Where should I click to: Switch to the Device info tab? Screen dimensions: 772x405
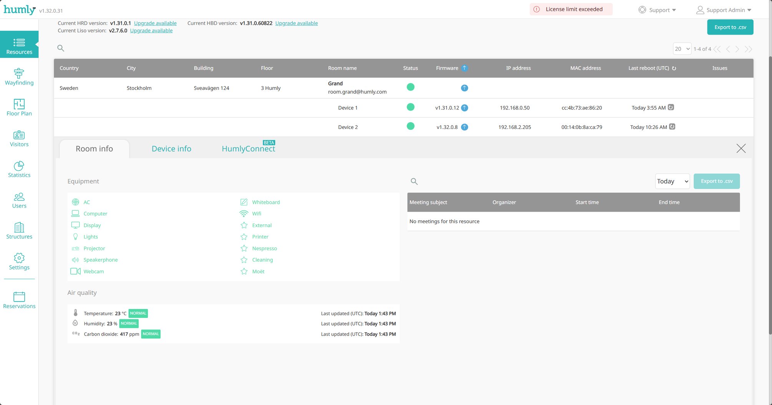coord(171,149)
